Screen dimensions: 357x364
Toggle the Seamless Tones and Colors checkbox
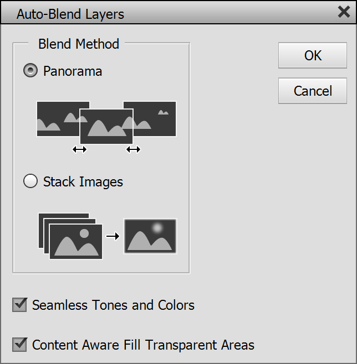[x=20, y=305]
